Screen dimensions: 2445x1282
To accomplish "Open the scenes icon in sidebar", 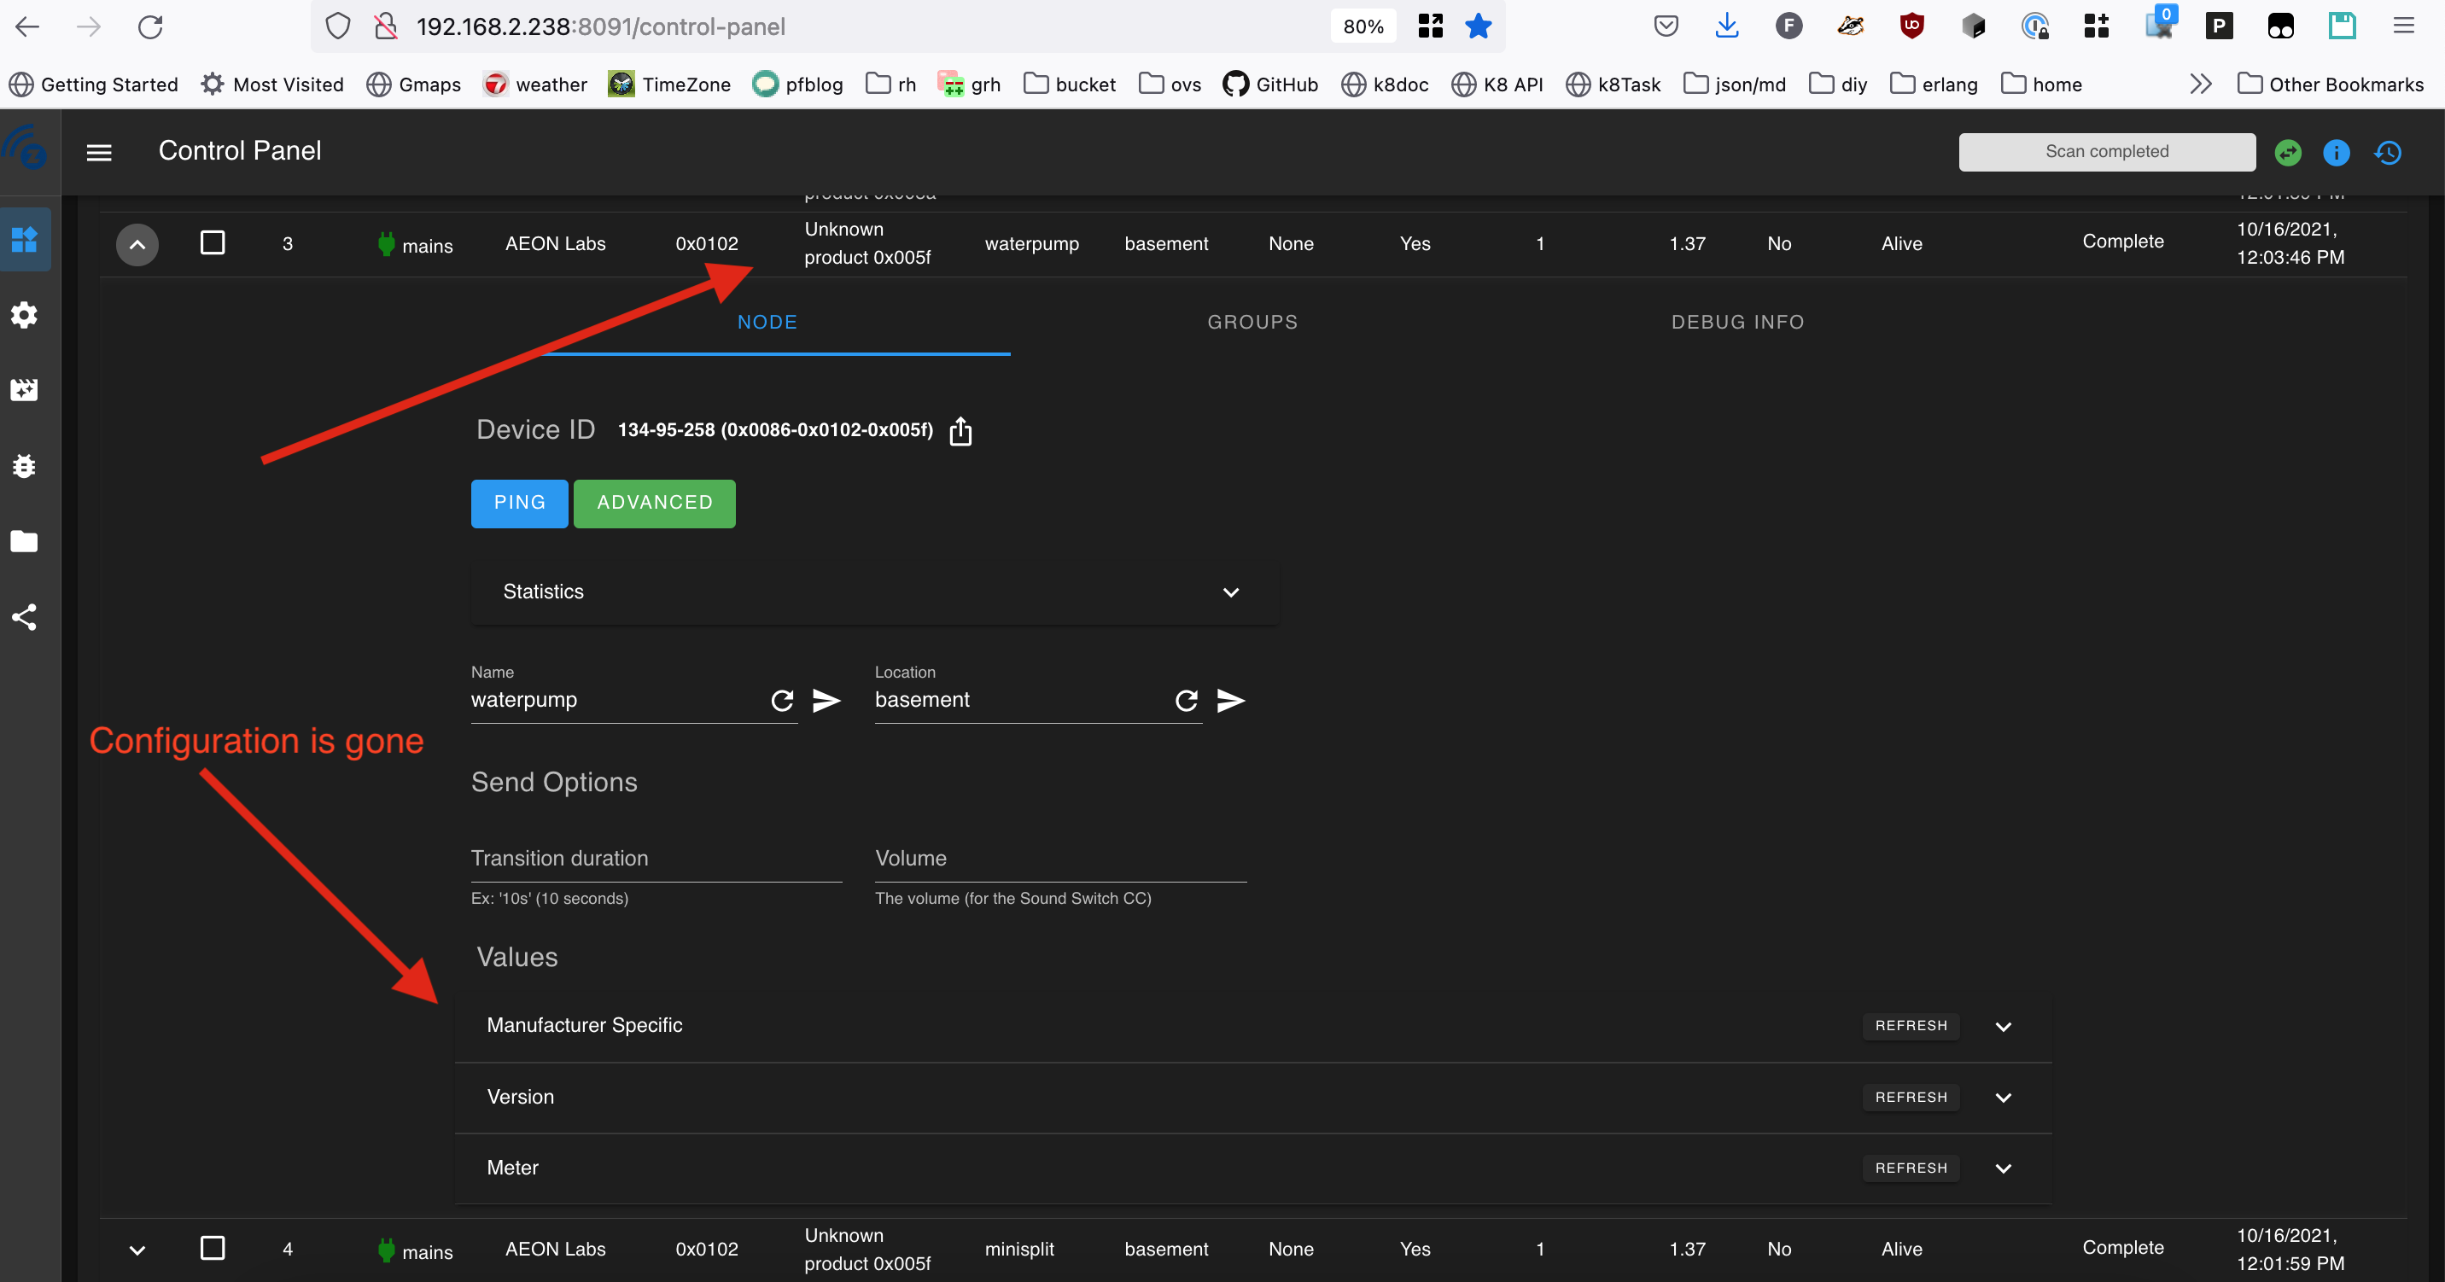I will [x=24, y=390].
